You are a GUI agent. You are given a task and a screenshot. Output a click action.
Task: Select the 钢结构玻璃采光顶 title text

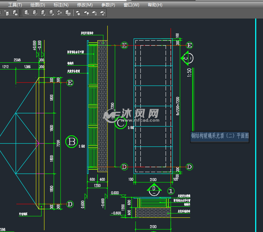tap(219, 136)
